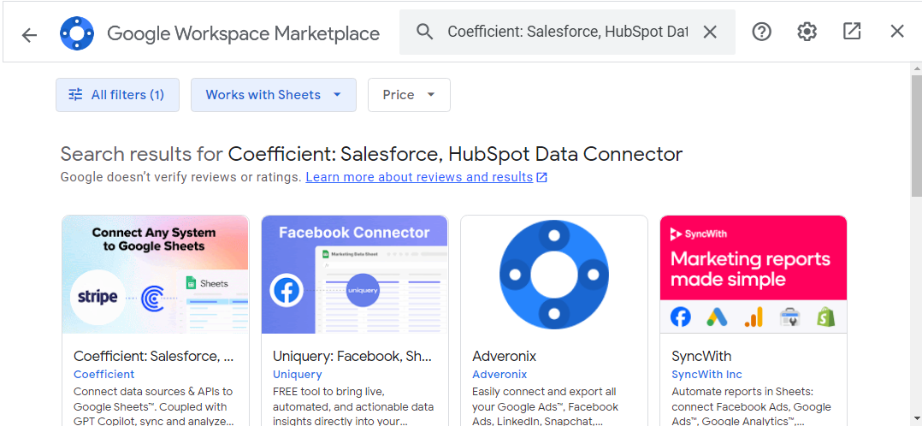922x438 pixels.
Task: Expand the Works with Sheets dropdown
Action: click(x=273, y=95)
